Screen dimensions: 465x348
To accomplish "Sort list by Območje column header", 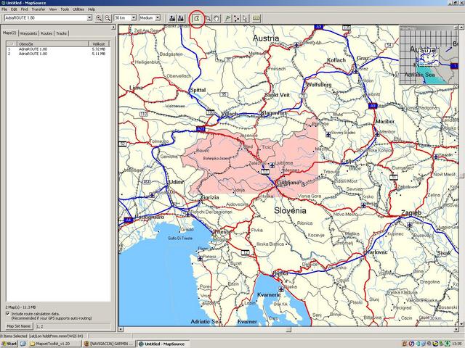I will pos(53,43).
